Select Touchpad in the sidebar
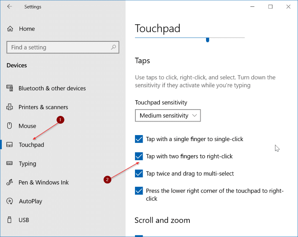298x237 pixels. tap(32, 145)
